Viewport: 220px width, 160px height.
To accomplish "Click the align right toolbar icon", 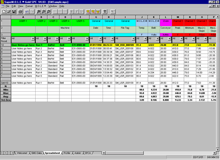I will (65, 11).
